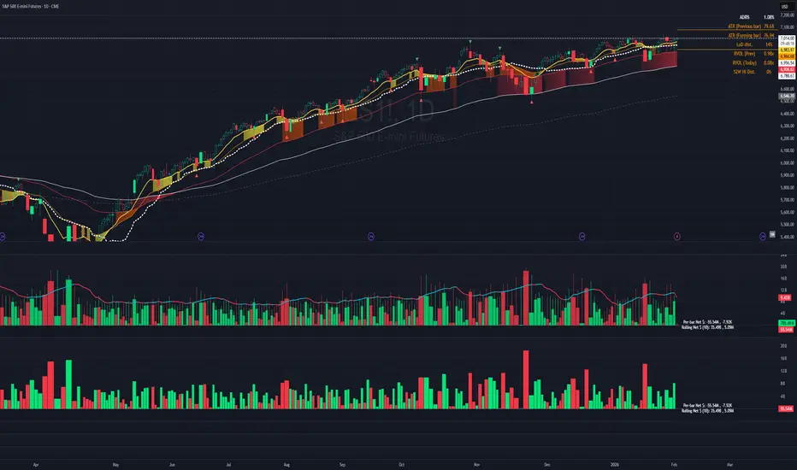Click the Dec label on the time axis
797x470 pixels.
coord(547,464)
